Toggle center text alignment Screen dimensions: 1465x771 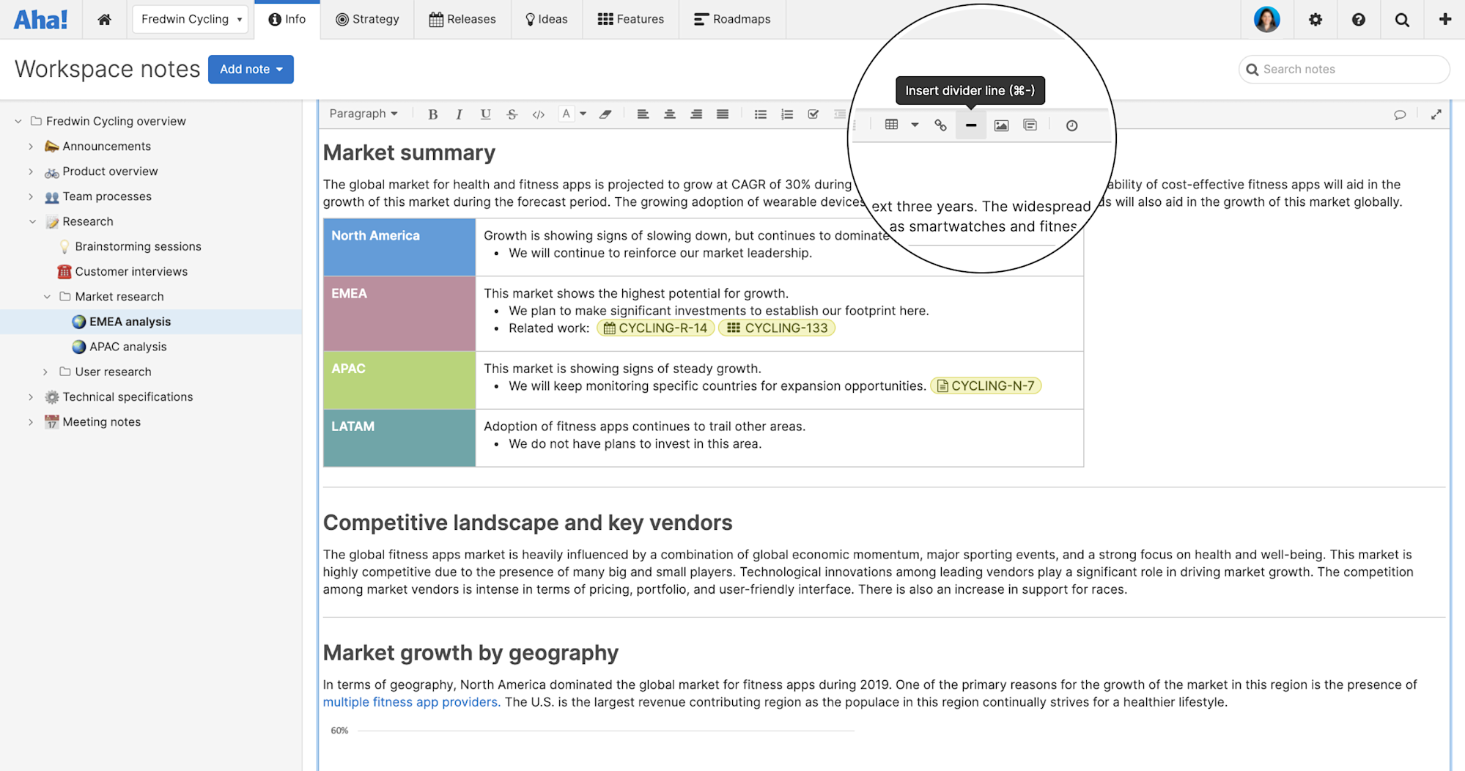tap(669, 114)
